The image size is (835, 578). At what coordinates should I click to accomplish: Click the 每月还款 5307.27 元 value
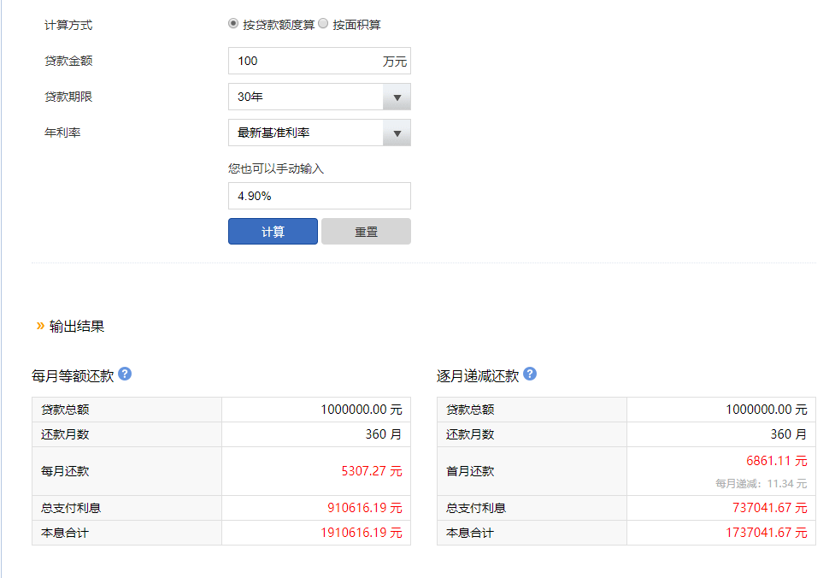pos(372,471)
